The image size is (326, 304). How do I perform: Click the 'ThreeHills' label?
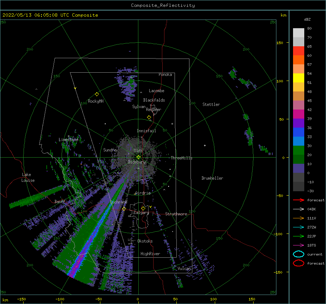coord(182,158)
